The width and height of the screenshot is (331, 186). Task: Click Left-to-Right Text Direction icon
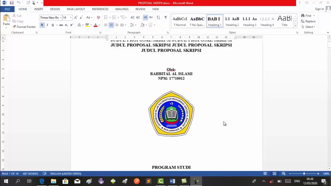click(145, 18)
